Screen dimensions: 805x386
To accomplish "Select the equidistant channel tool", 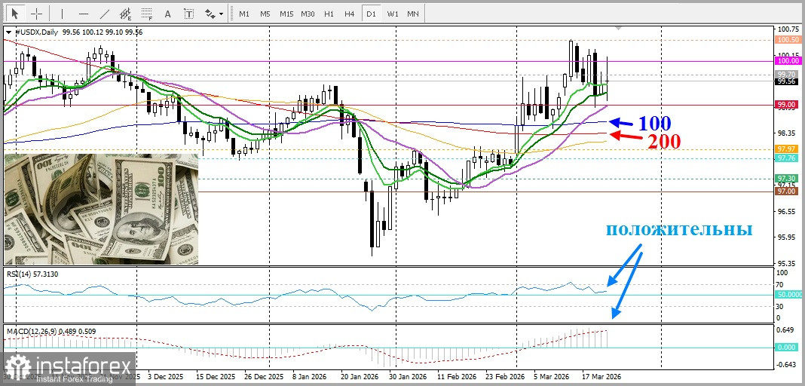I will pyautogui.click(x=125, y=14).
